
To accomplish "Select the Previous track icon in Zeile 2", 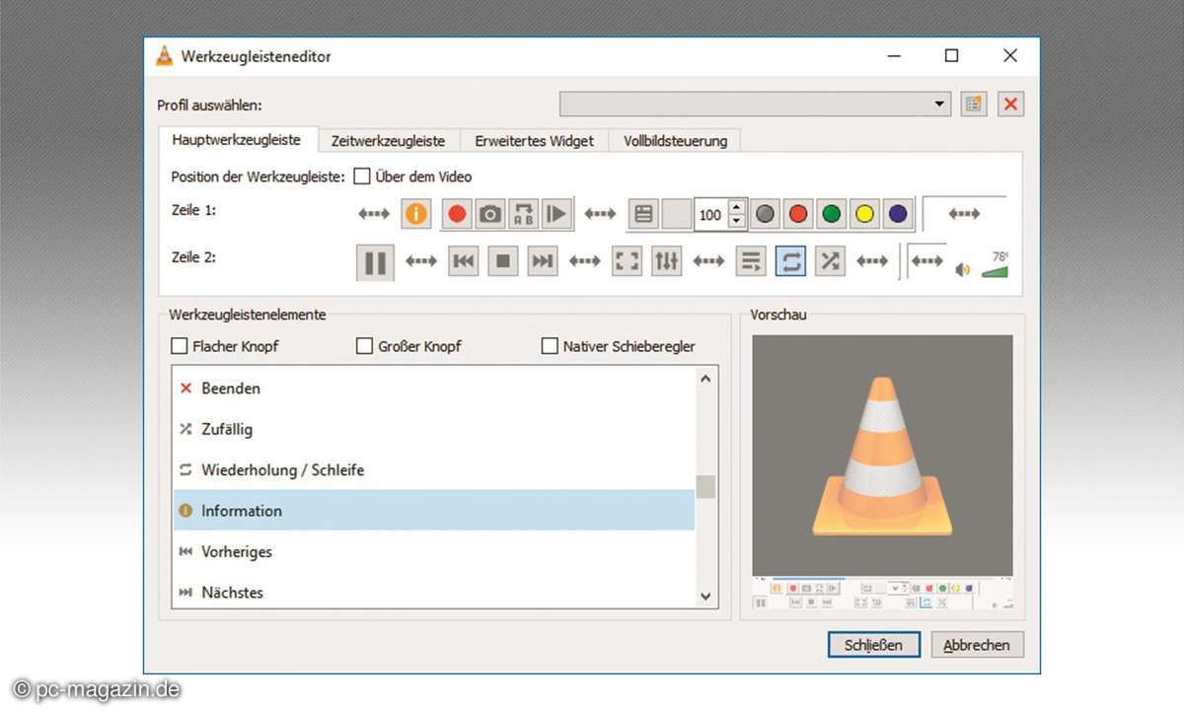I will click(464, 261).
